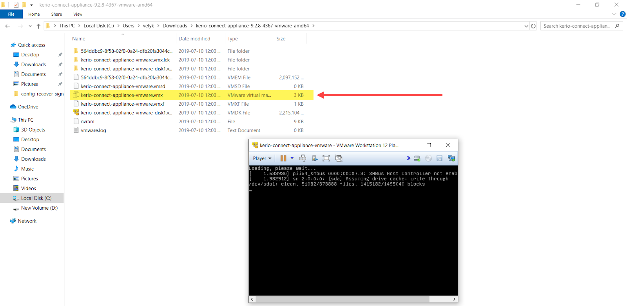This screenshot has height=306, width=627.
Task: Open Desktop under Quick access
Action: (x=30, y=55)
